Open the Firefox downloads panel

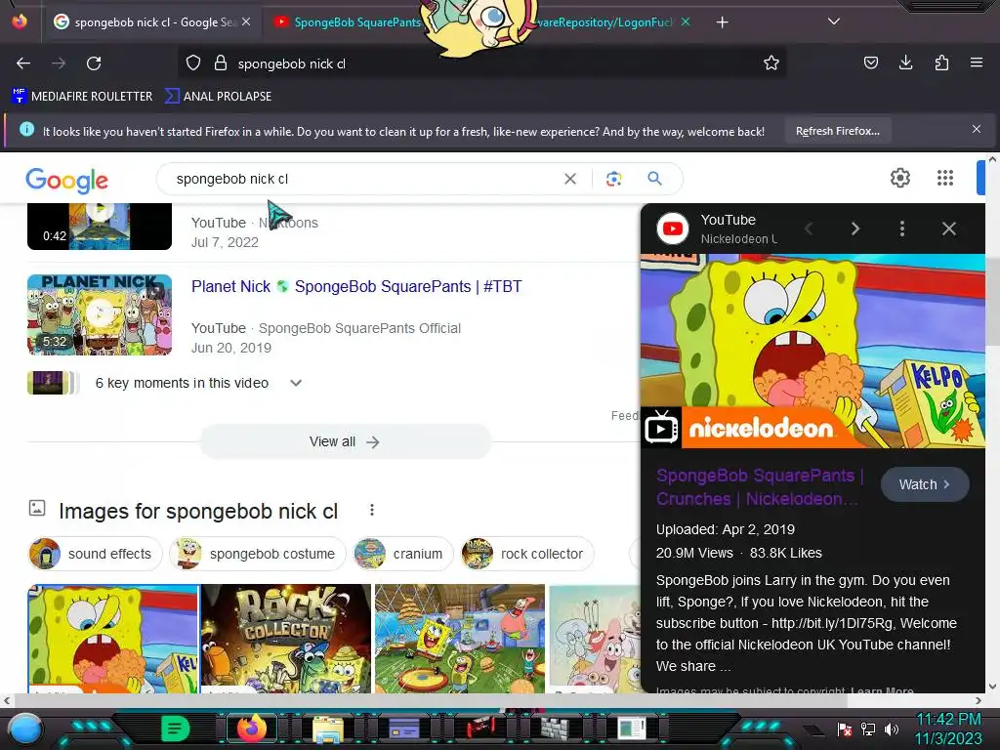coord(905,62)
